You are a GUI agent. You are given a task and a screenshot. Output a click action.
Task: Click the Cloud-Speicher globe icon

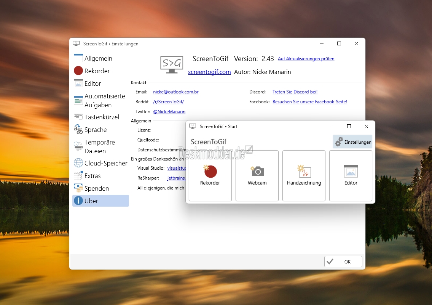click(78, 163)
